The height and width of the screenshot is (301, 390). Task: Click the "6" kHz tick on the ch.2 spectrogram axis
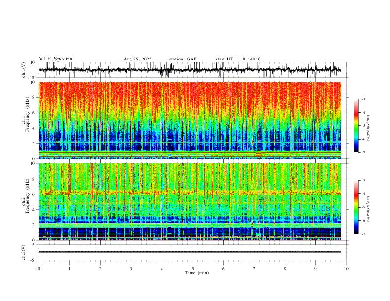tap(34, 194)
